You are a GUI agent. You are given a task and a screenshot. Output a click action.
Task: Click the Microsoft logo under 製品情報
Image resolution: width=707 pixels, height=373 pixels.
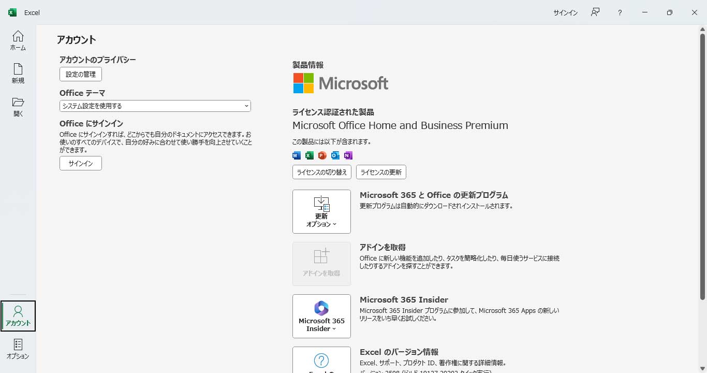pos(341,83)
